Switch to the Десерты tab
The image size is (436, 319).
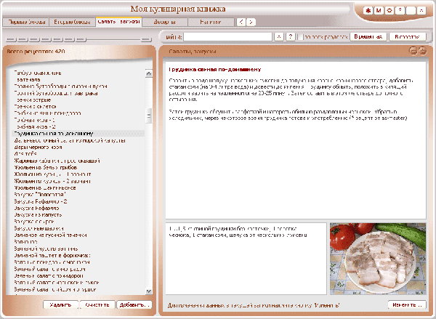pos(165,22)
